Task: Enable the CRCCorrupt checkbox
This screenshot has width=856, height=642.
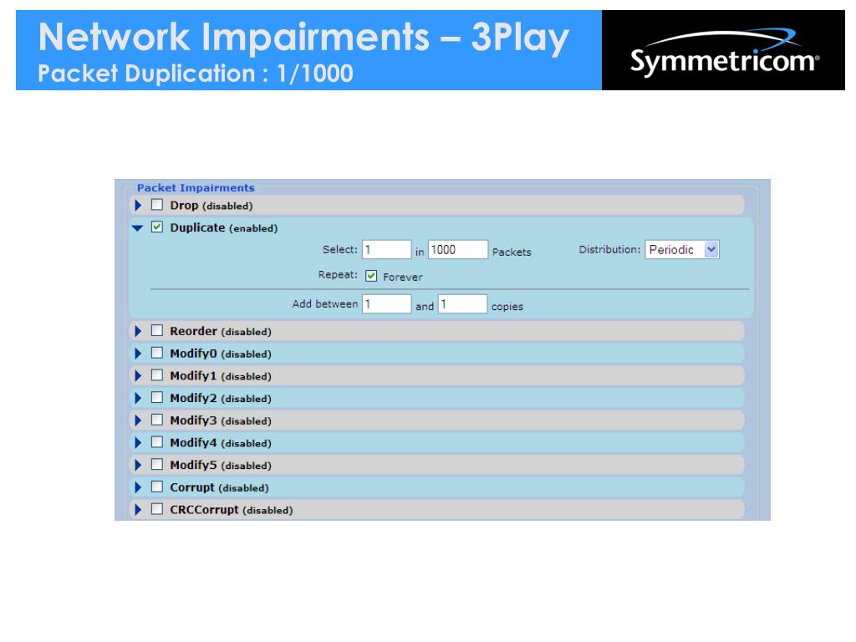Action: pyautogui.click(x=157, y=509)
